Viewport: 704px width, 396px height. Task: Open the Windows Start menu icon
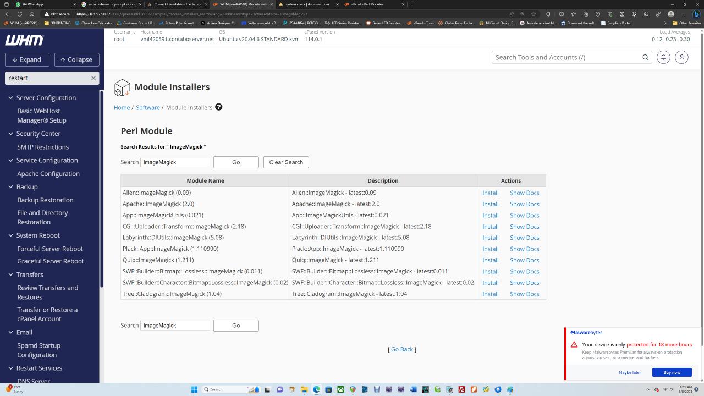[194, 389]
